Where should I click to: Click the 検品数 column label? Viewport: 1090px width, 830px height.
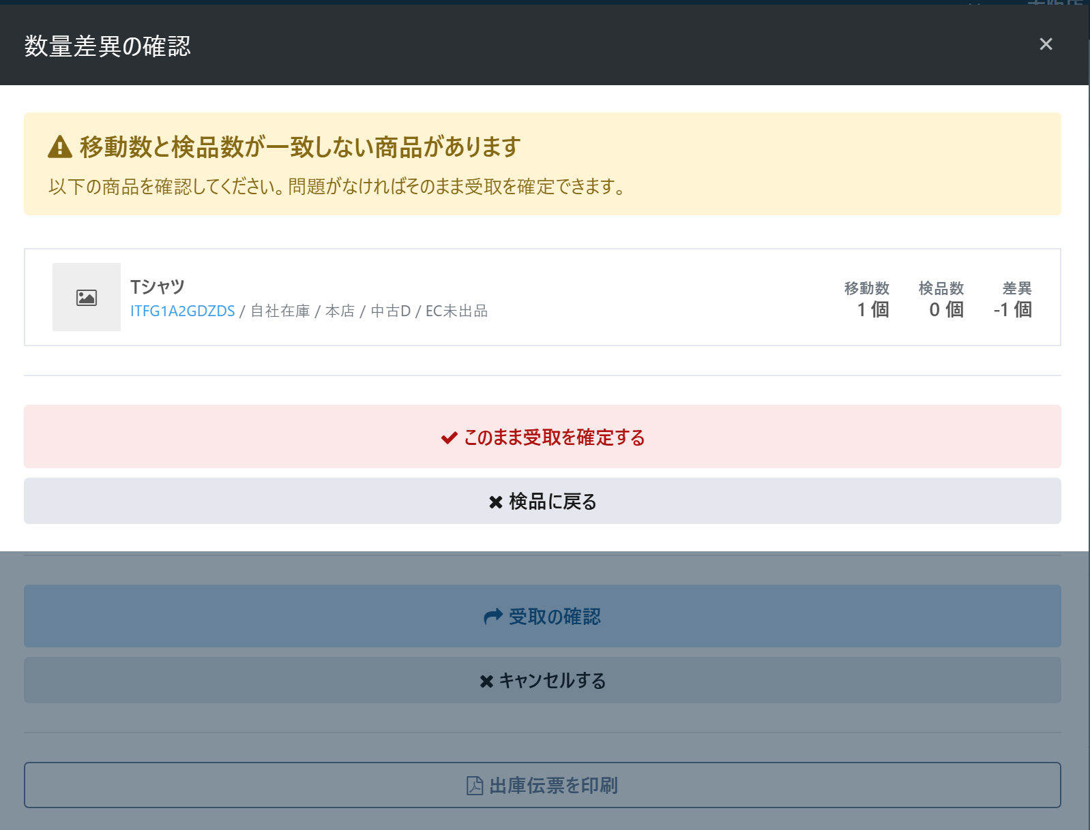tap(941, 288)
